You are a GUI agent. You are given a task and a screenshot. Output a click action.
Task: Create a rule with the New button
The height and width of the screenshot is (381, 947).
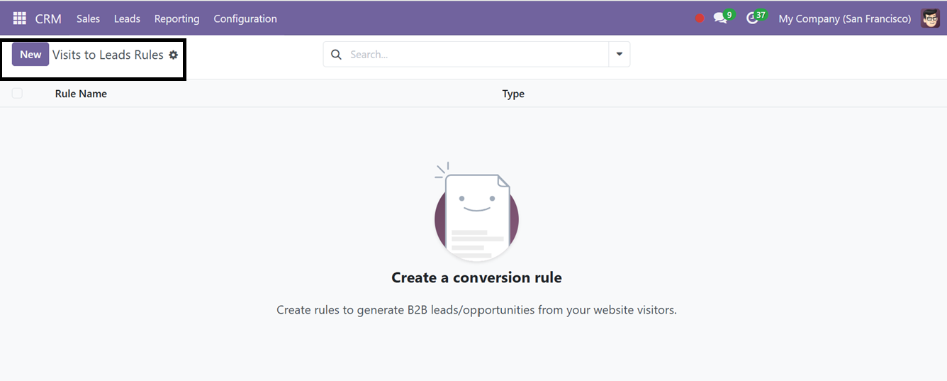pyautogui.click(x=30, y=55)
